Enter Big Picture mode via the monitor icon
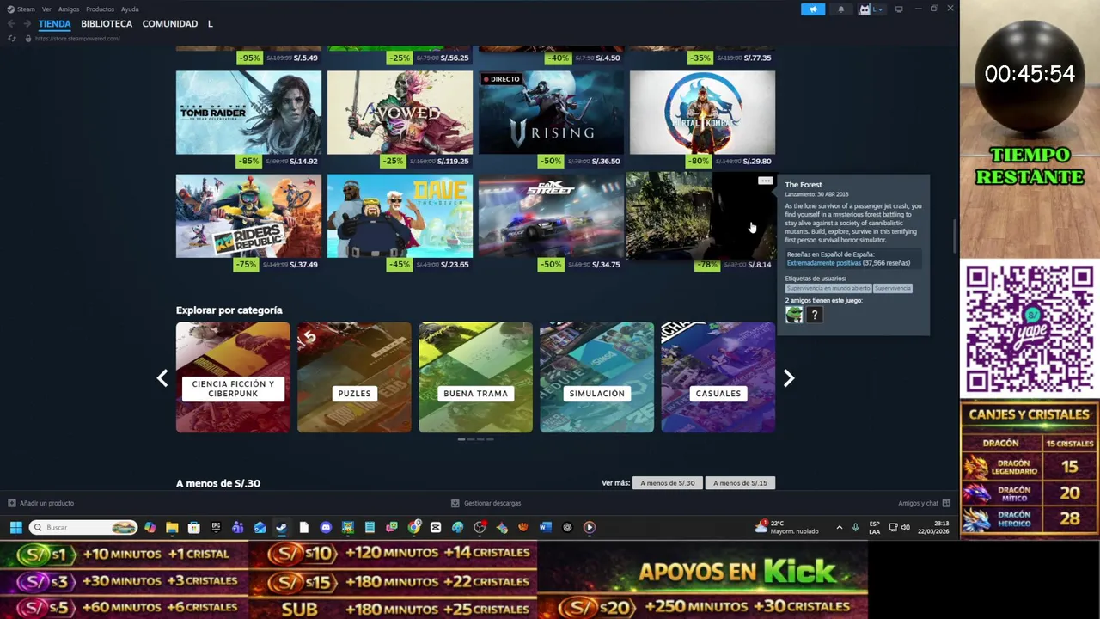 pos(899,9)
